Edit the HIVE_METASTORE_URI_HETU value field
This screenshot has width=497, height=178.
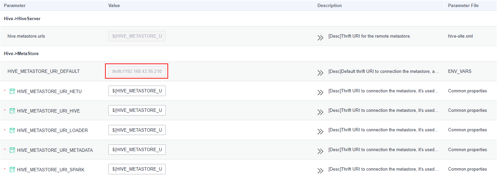[137, 91]
